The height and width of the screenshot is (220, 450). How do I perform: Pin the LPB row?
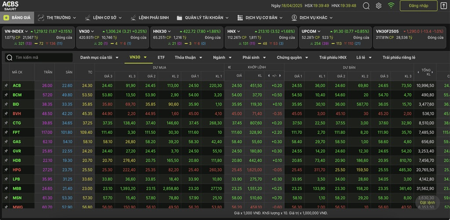(x=6, y=179)
